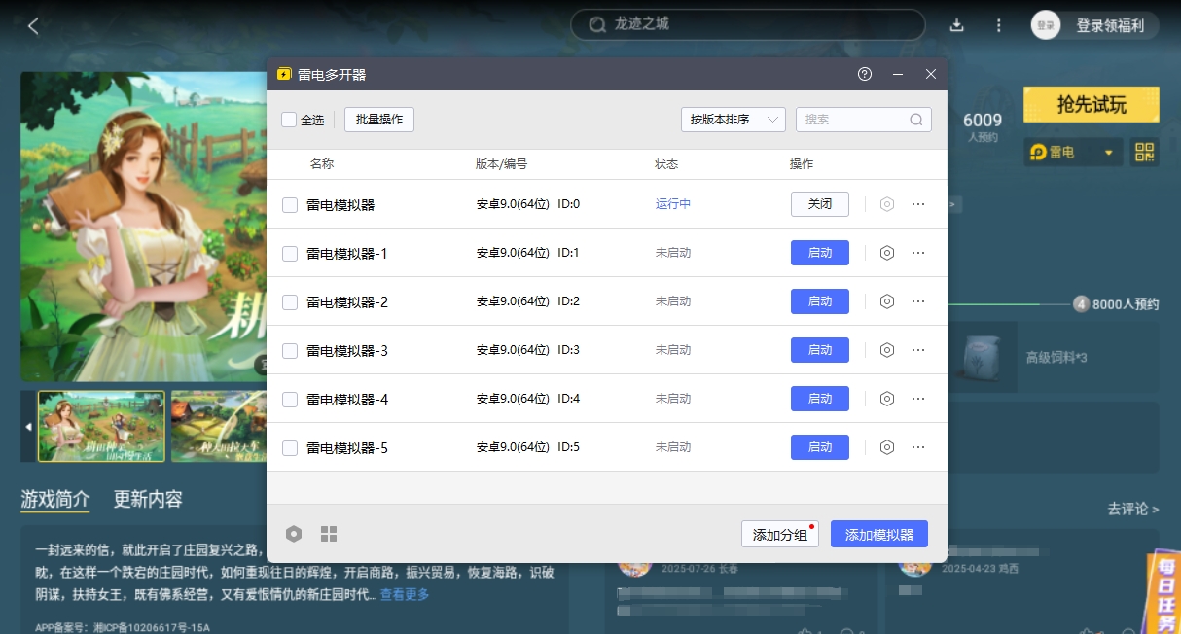Screen dimensions: 1181x634
Task: Open 查看更多 link in description
Action: [x=405, y=594]
